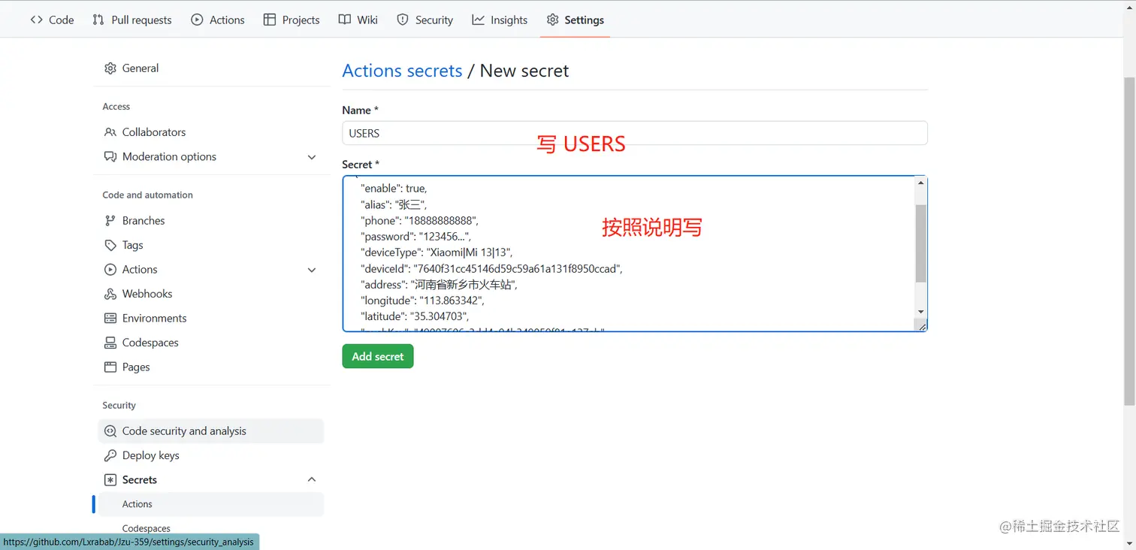Click the "longitude" line in the secret
Viewport: 1136px width, 550px height.
[x=422, y=301]
